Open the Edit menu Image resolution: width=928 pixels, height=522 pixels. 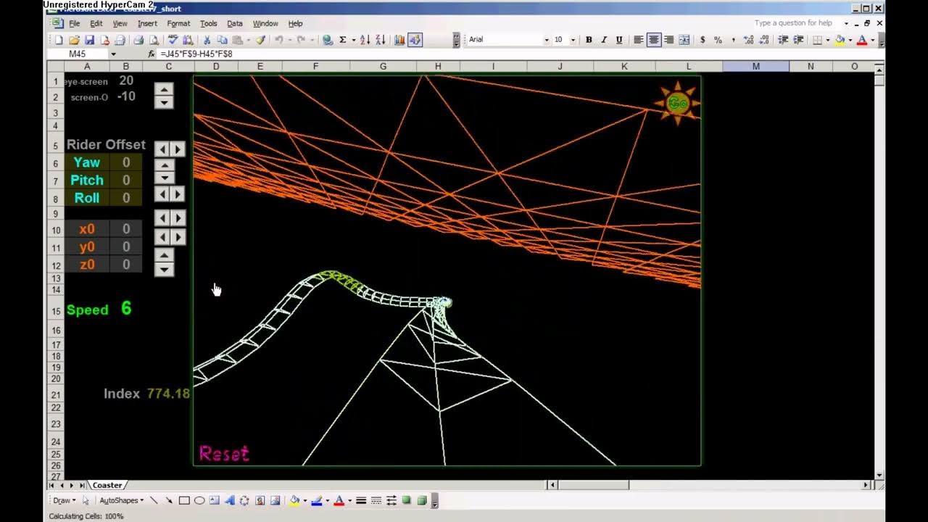click(96, 23)
